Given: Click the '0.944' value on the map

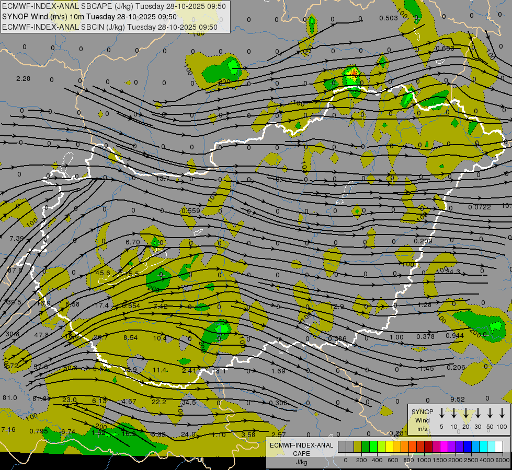Looking at the screenshot, I should [455, 336].
